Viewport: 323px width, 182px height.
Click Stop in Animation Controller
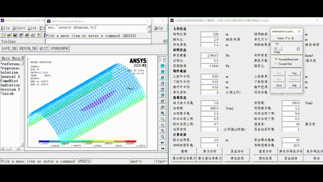pyautogui.click(x=294, y=73)
